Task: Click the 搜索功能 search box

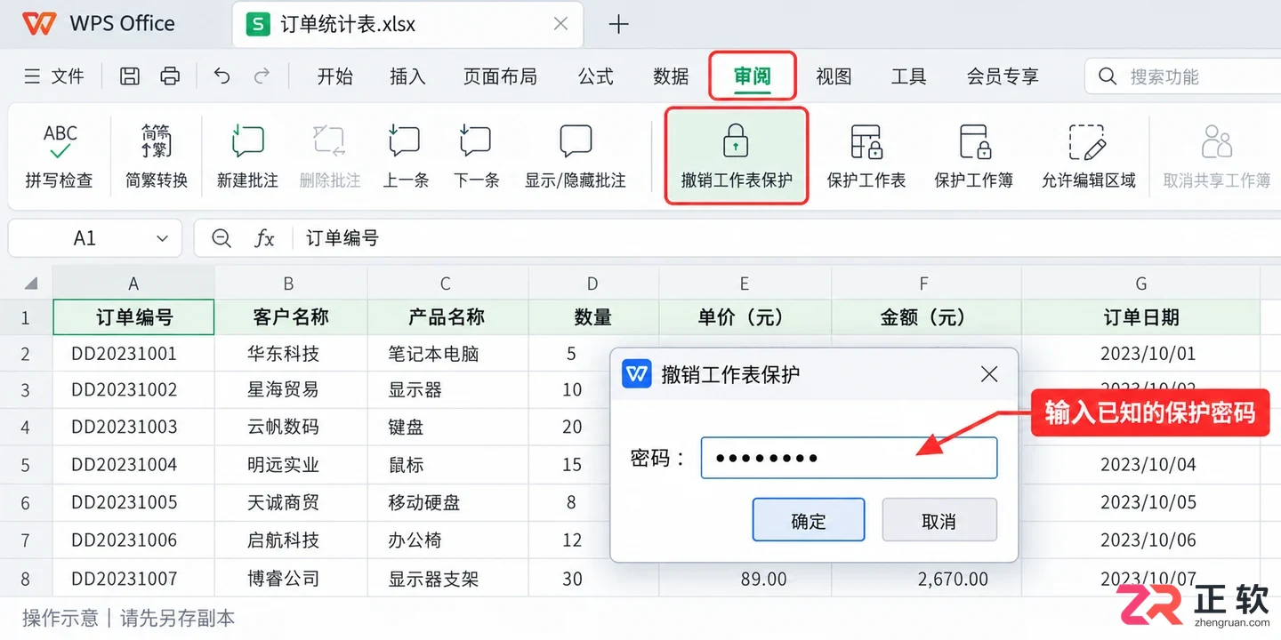Action: [x=1183, y=76]
